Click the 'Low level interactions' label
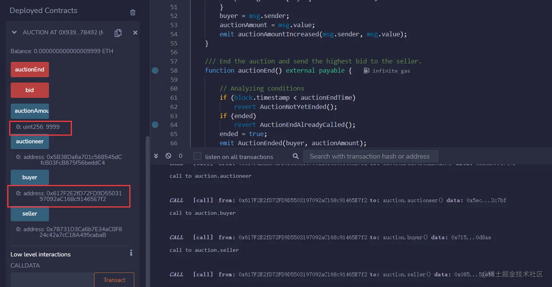Image resolution: width=552 pixels, height=287 pixels. (x=41, y=255)
